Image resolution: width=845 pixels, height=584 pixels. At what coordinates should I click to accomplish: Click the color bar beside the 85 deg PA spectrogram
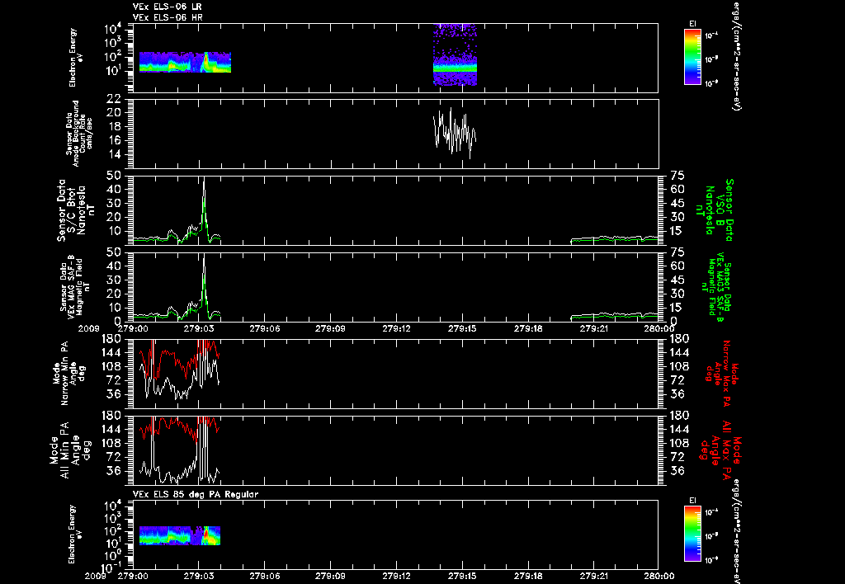pyautogui.click(x=692, y=534)
